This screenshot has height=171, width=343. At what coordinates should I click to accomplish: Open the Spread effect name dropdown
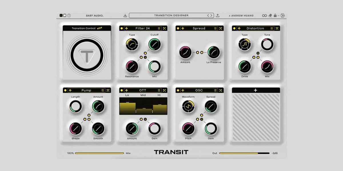(x=199, y=28)
